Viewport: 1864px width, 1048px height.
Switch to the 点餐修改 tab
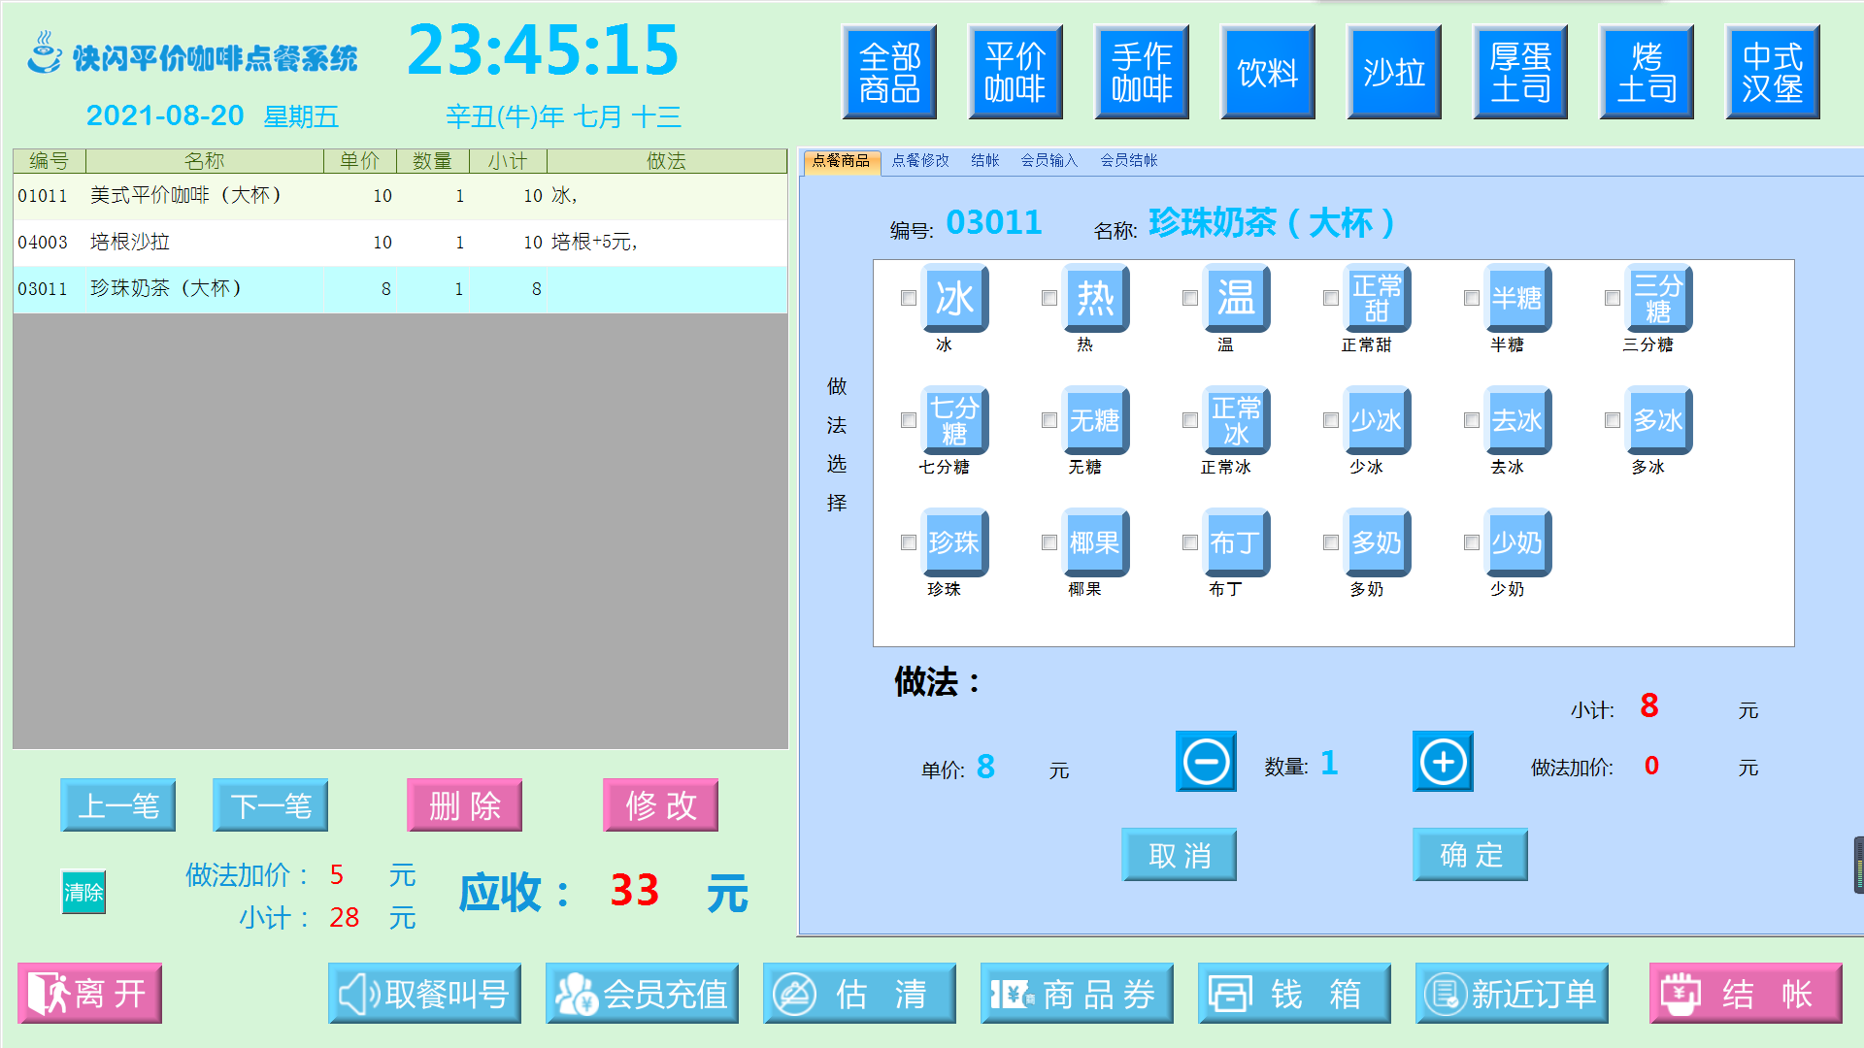coord(920,161)
